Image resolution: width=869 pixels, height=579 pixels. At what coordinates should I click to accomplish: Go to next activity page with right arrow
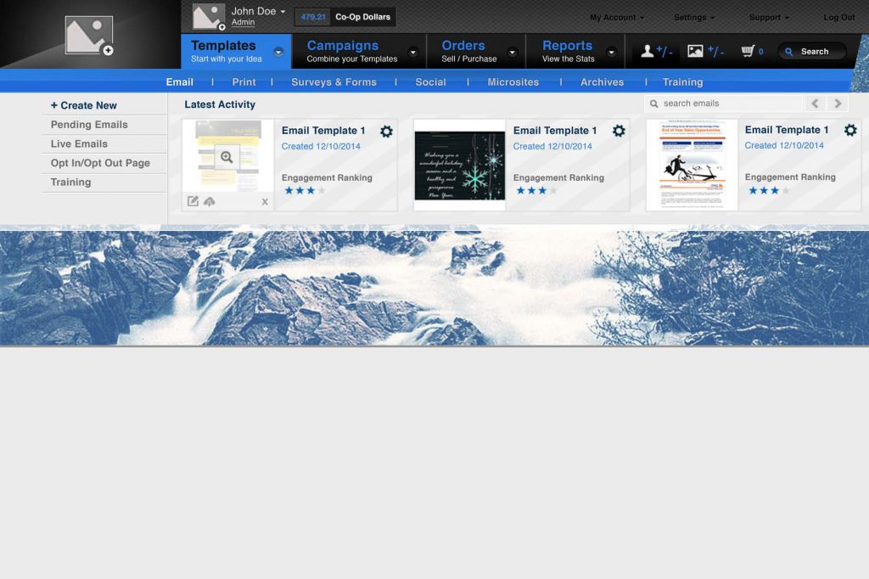(x=838, y=104)
